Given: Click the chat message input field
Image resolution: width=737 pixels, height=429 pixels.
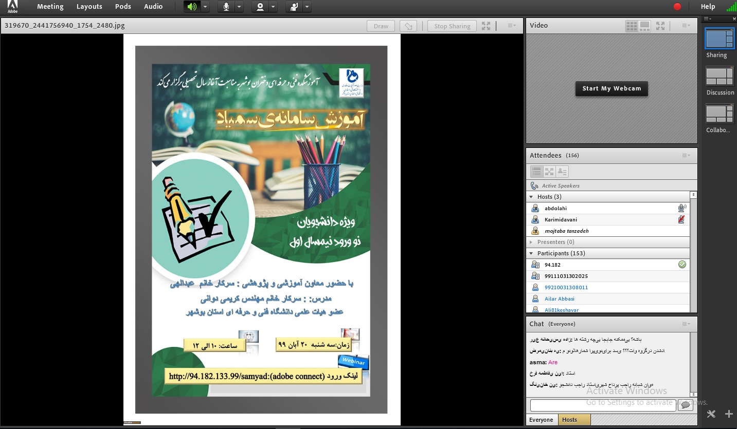Looking at the screenshot, I should [603, 405].
